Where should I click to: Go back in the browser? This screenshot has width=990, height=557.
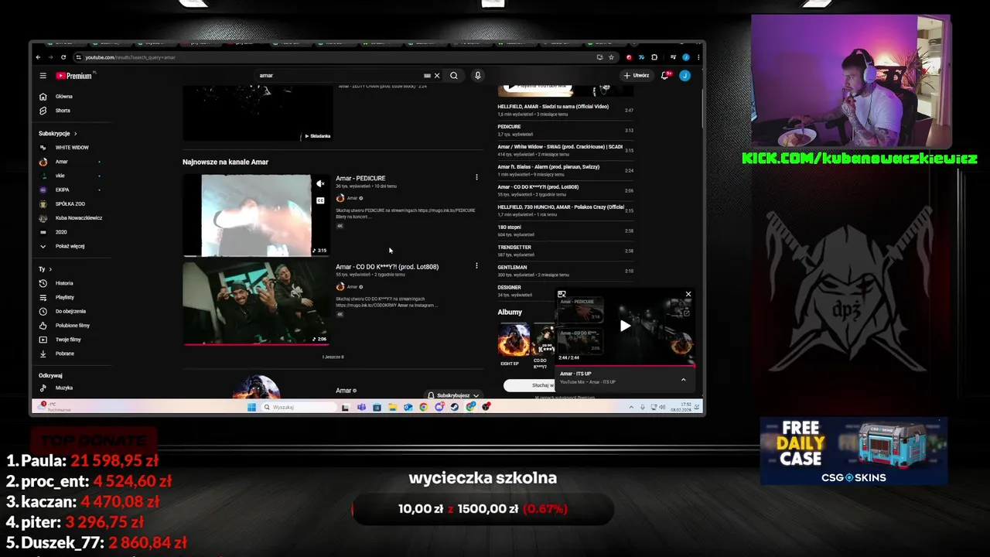click(38, 57)
